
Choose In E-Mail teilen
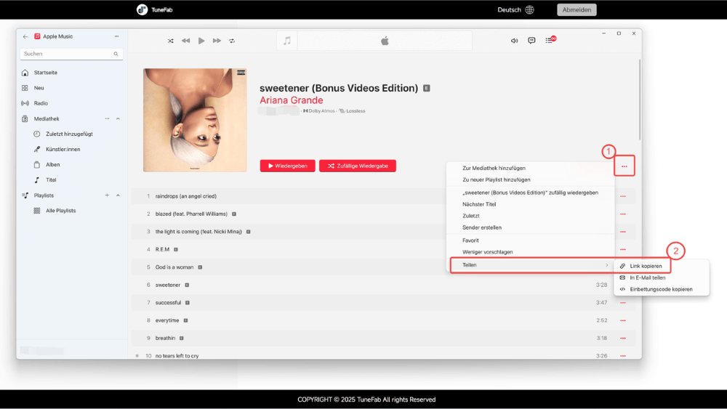tap(647, 278)
